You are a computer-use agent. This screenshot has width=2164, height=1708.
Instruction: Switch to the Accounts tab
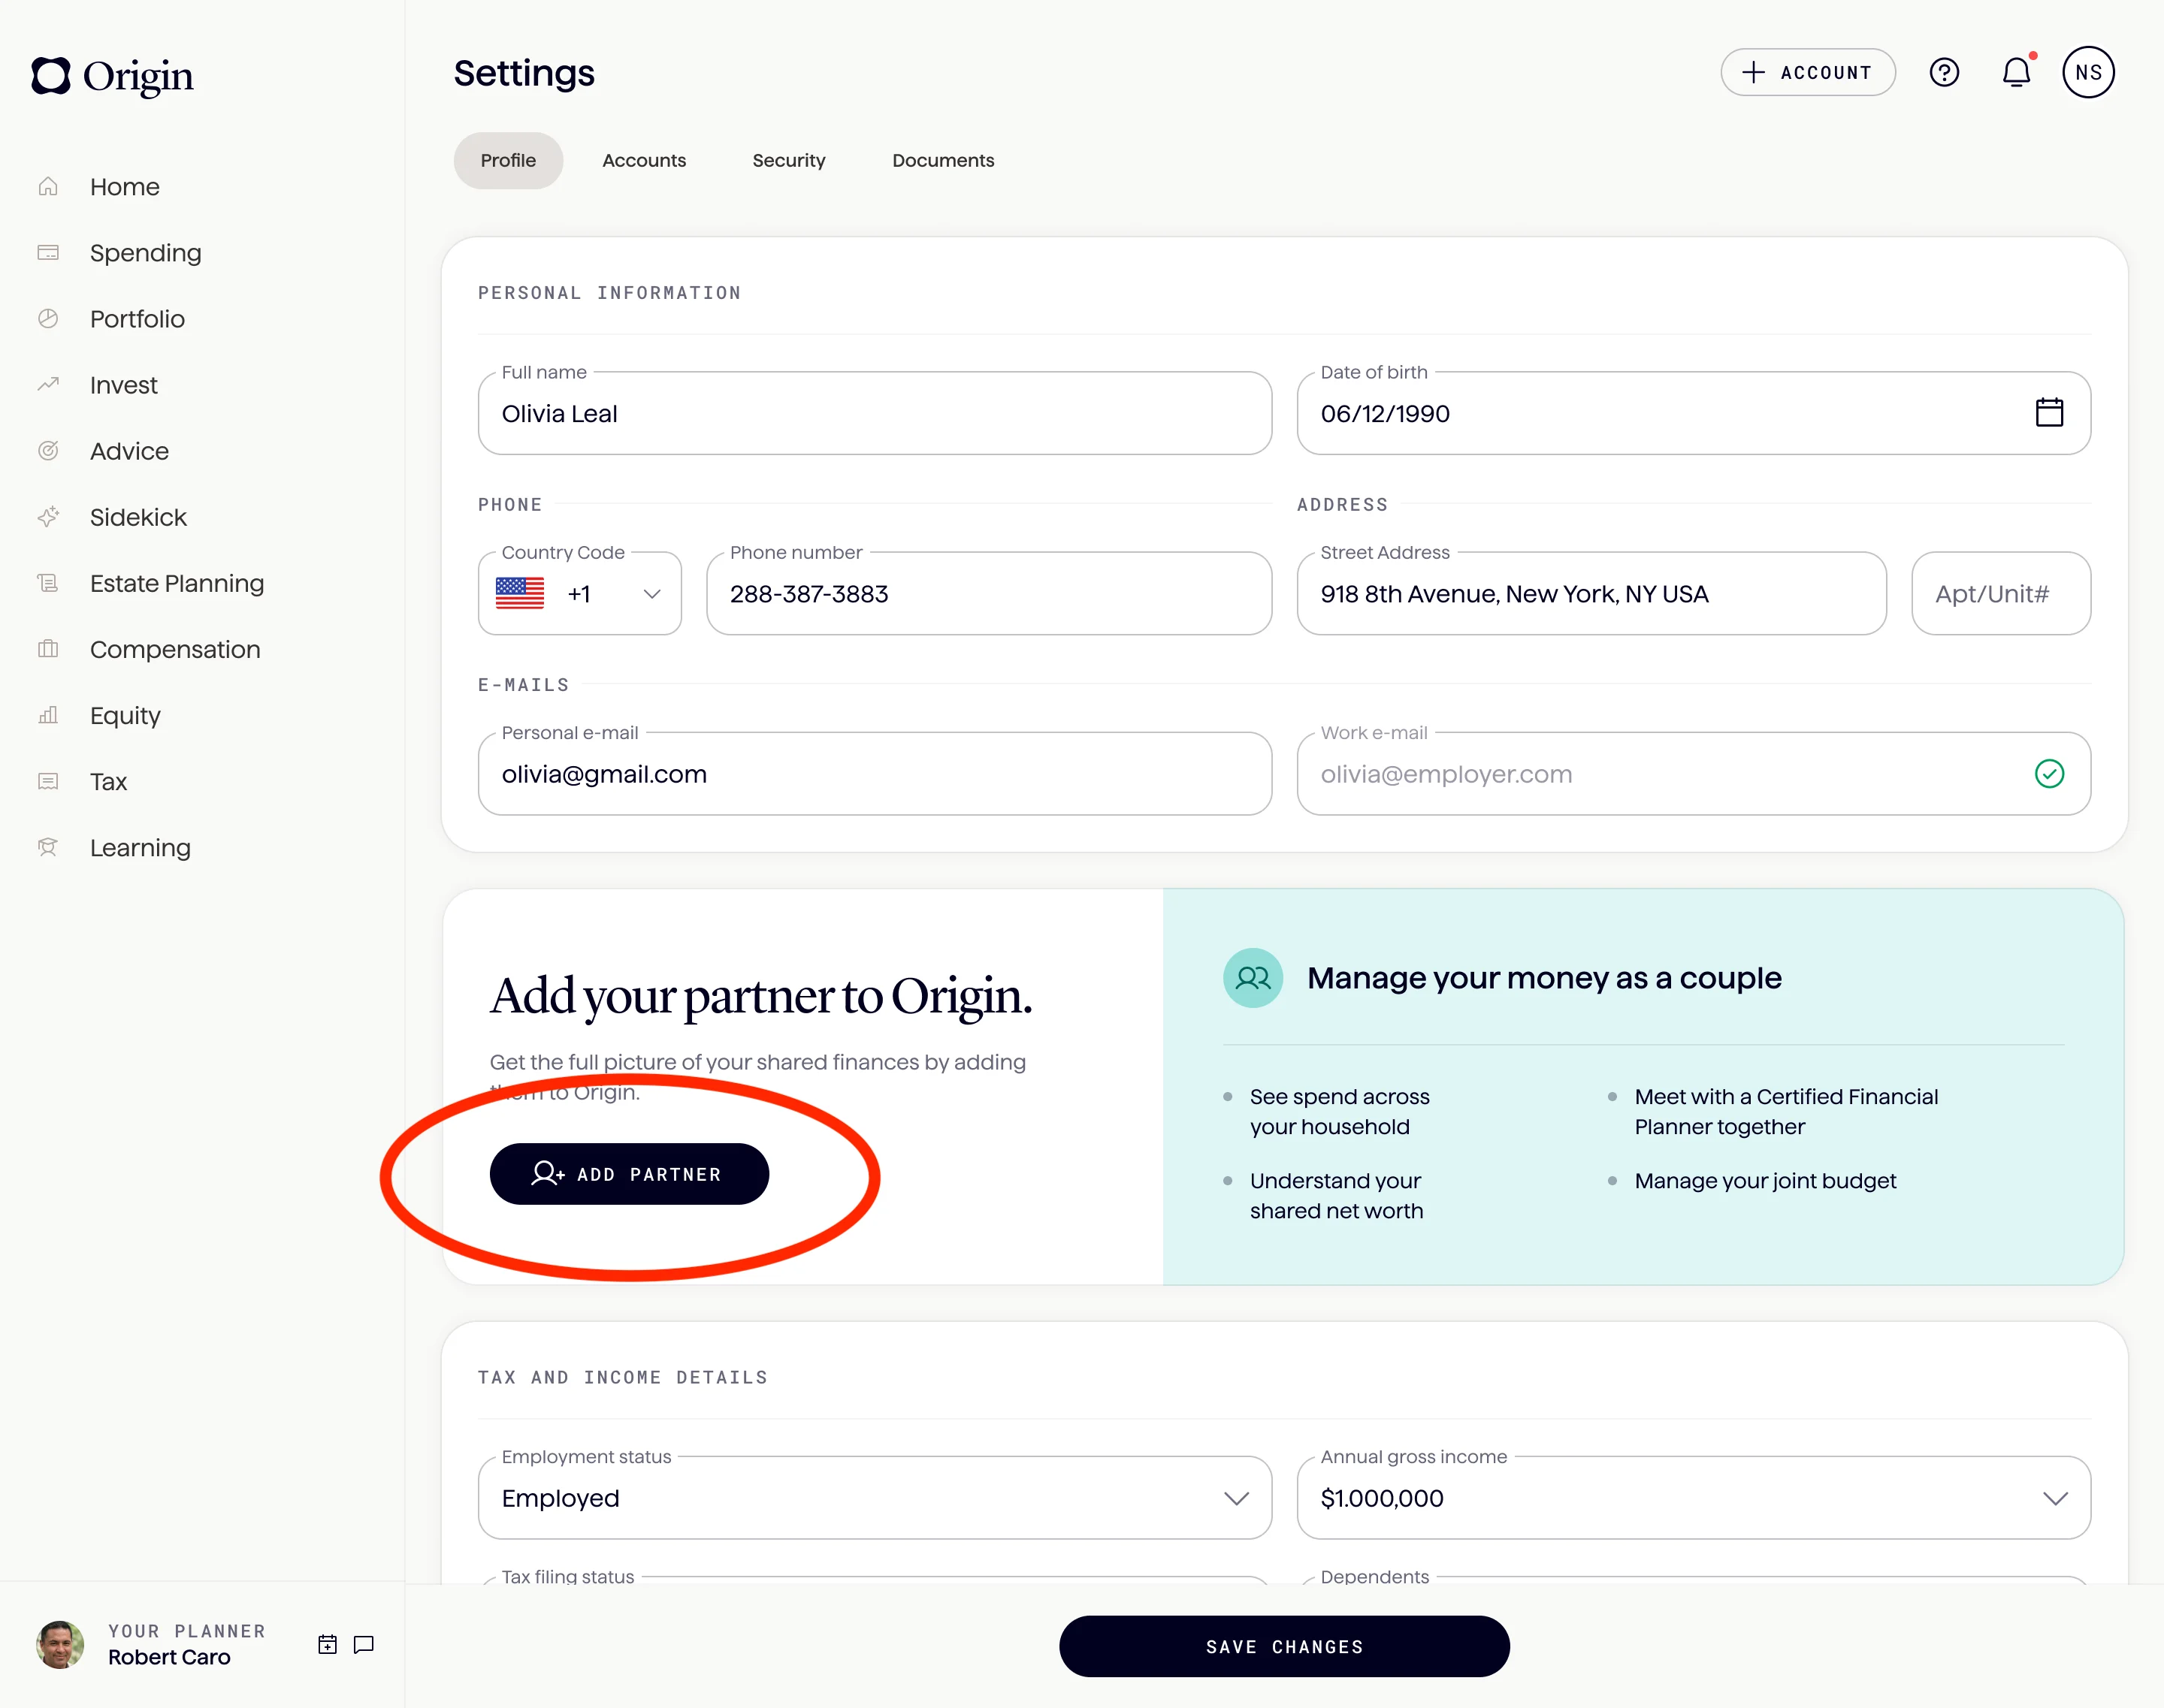tap(643, 160)
